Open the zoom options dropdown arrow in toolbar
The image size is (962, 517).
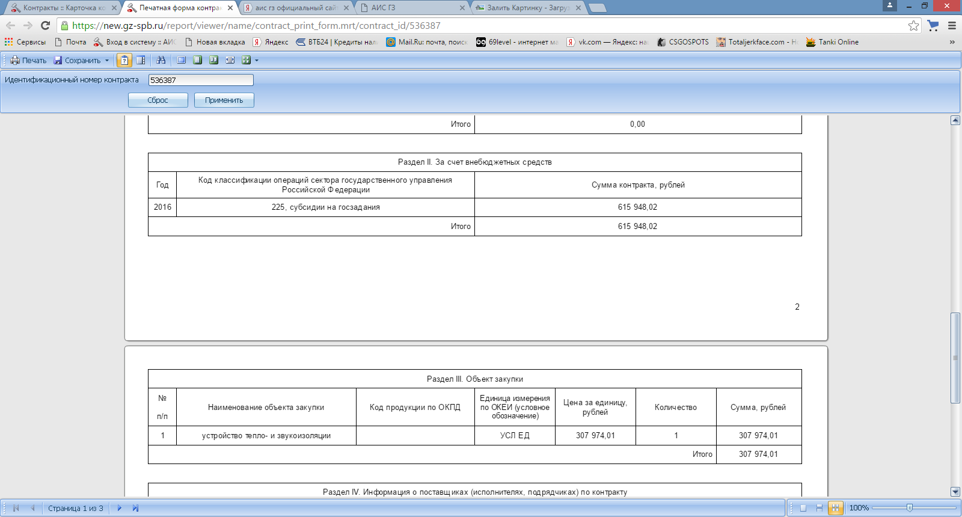pyautogui.click(x=257, y=61)
